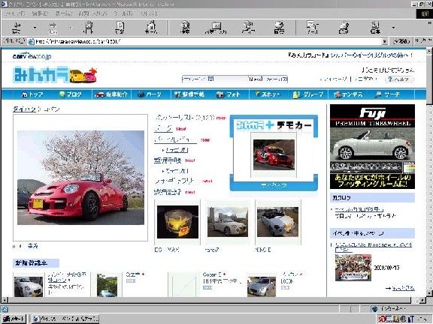Open the サーチ item in the blue navigation bar
The image size is (433, 324).
point(387,94)
